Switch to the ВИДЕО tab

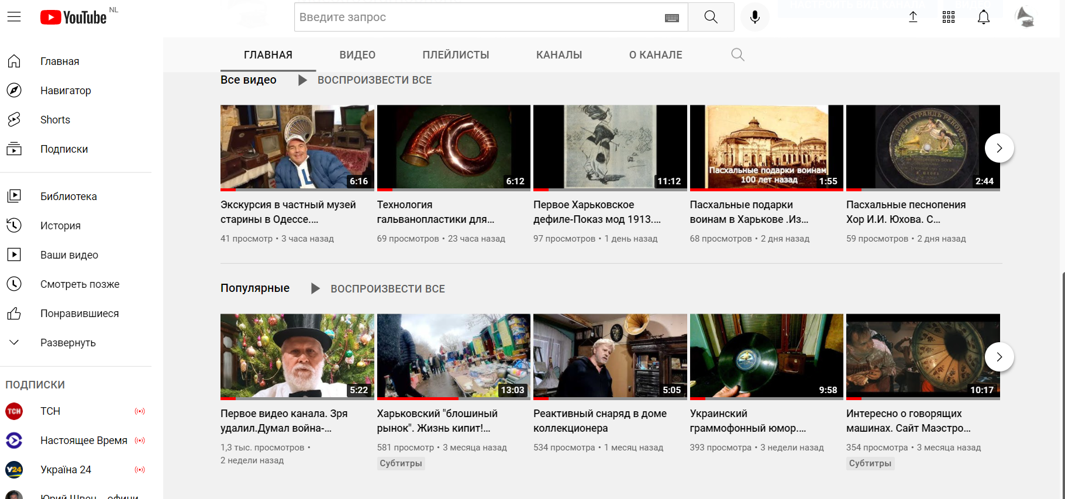[x=357, y=55]
